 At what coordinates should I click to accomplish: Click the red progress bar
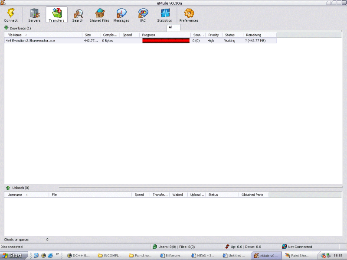166,41
